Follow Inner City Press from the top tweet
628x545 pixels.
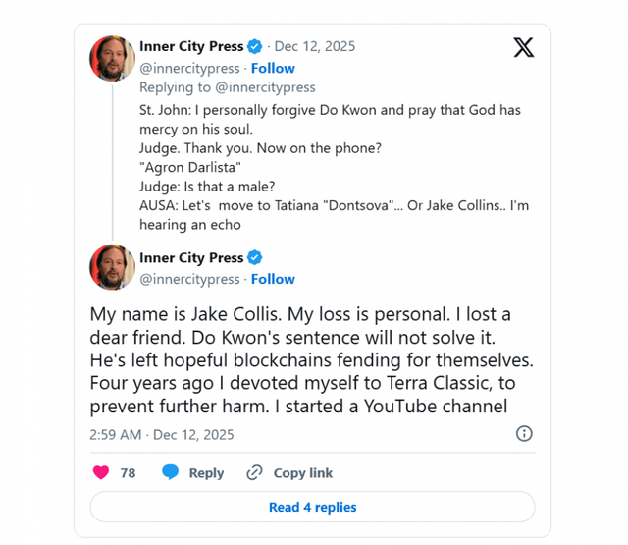click(273, 68)
